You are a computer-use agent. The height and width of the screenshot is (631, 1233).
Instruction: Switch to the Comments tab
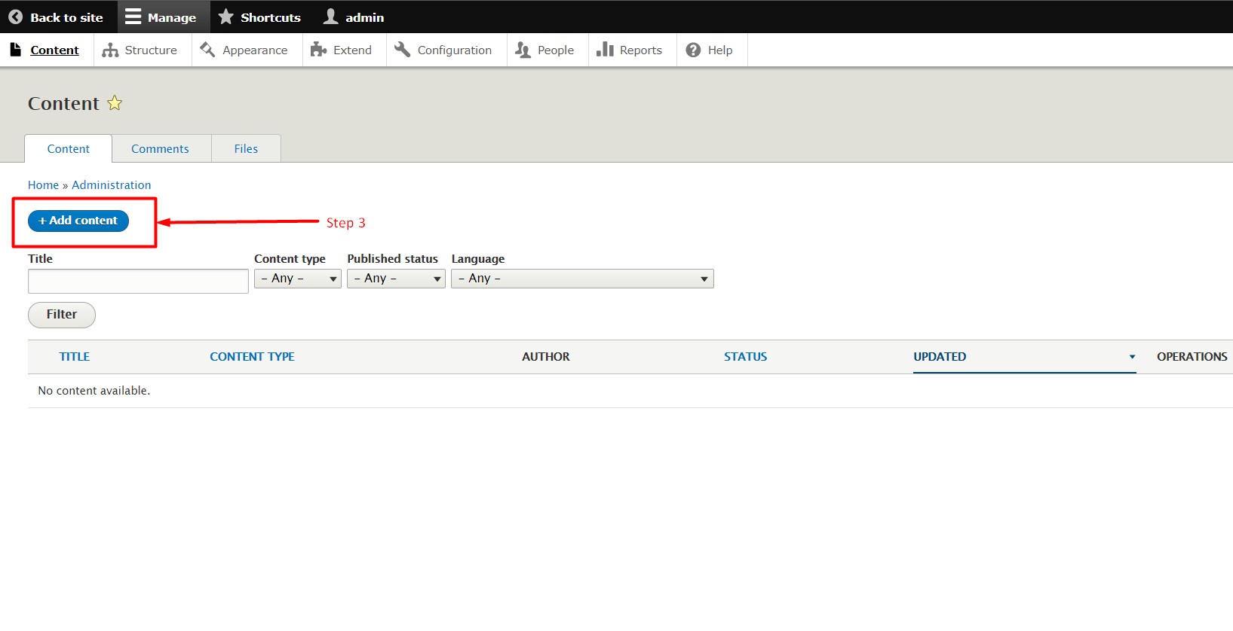pyautogui.click(x=160, y=149)
